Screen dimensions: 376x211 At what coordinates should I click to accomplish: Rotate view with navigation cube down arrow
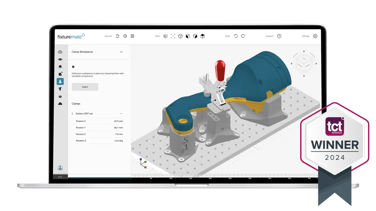(304, 76)
